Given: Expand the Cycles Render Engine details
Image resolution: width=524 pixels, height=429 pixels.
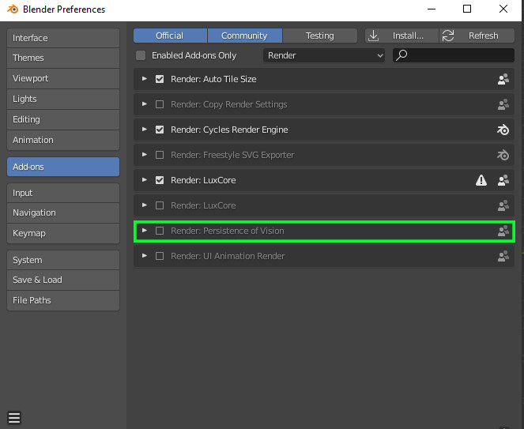Looking at the screenshot, I should click(145, 130).
